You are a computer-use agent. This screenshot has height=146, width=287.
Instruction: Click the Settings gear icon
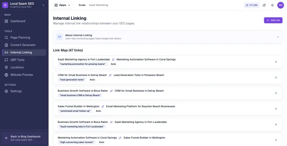click(x=6, y=91)
